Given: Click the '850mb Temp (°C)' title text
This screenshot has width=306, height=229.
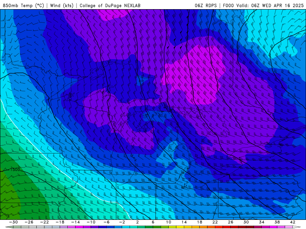Looking at the screenshot, I should [x=23, y=5].
